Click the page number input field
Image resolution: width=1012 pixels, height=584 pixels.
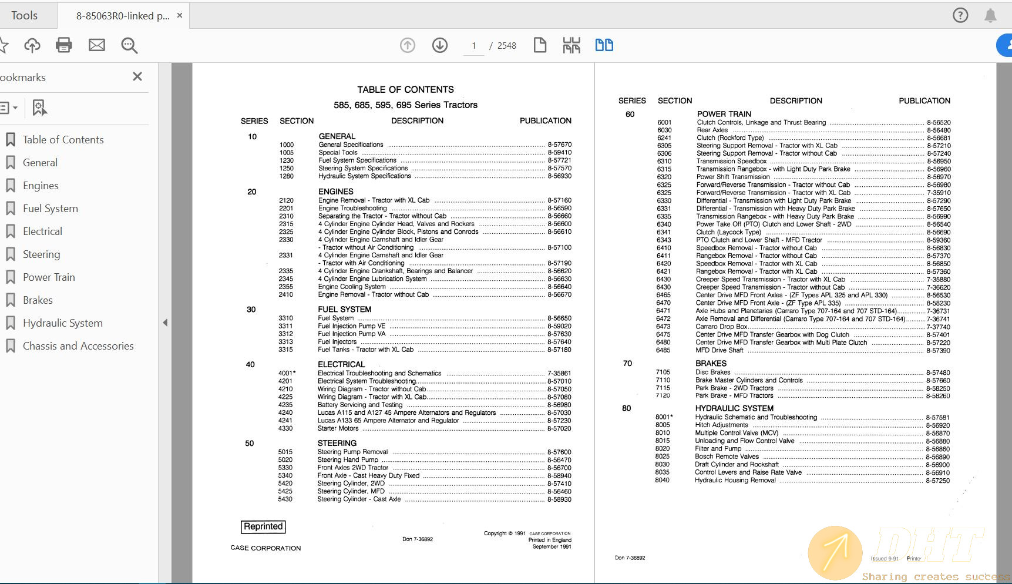pyautogui.click(x=473, y=46)
